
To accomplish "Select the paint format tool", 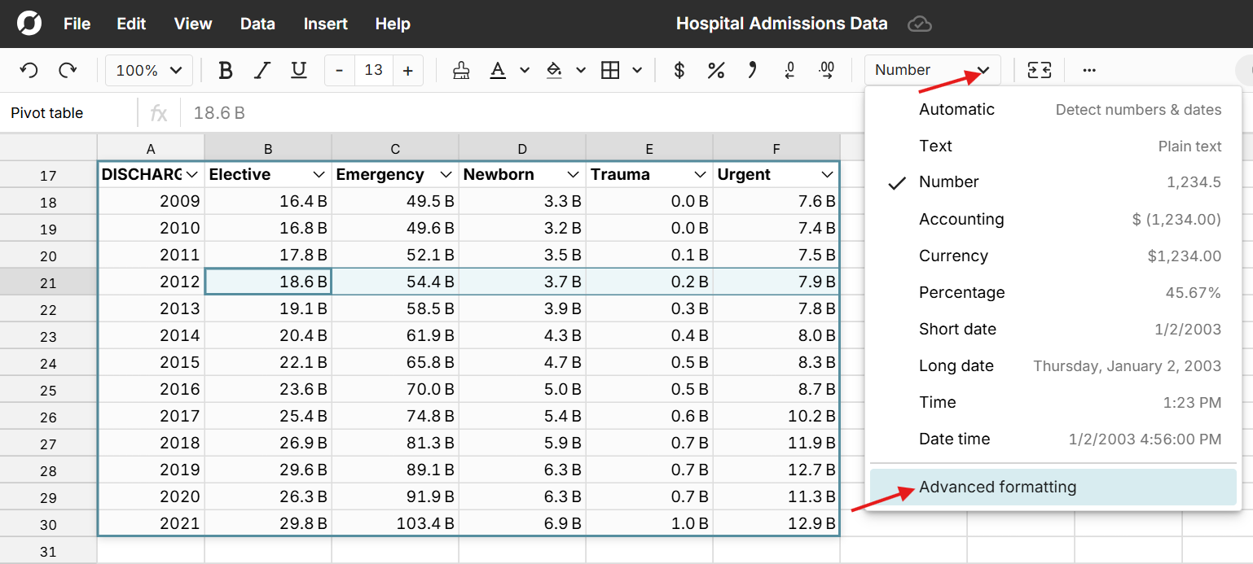I will [461, 70].
